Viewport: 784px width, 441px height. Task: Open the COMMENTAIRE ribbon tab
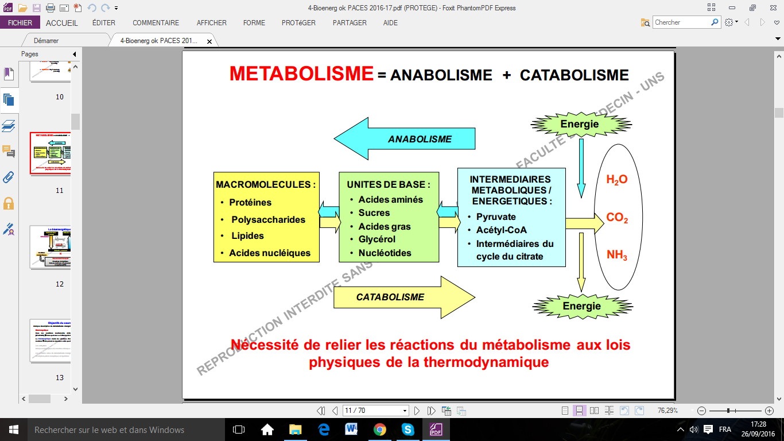point(156,23)
